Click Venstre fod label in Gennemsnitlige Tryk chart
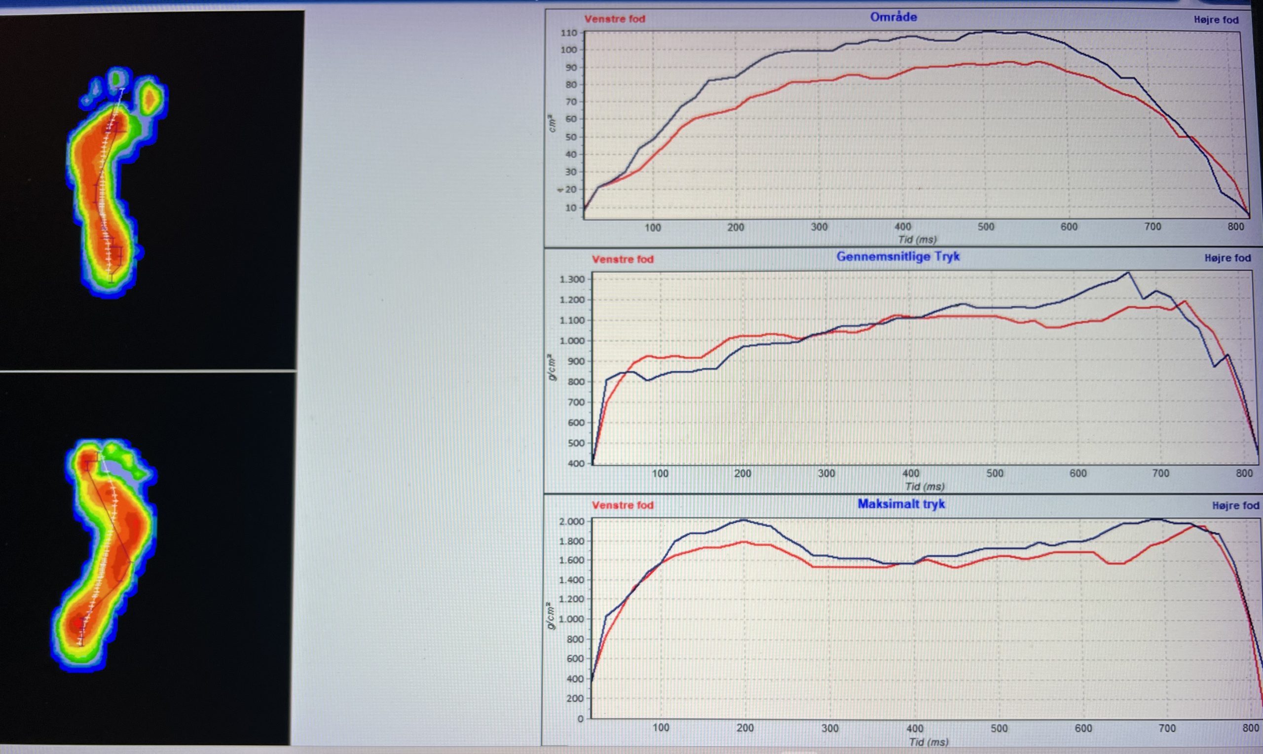This screenshot has height=754, width=1263. (622, 259)
